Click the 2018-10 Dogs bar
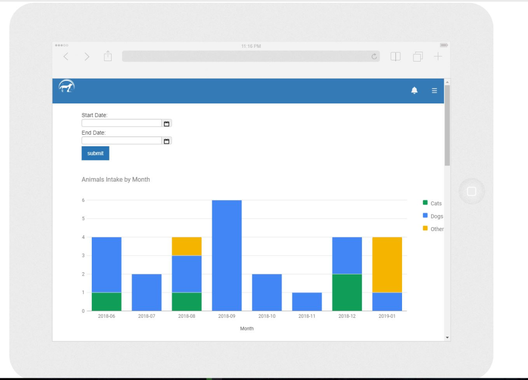 267,293
